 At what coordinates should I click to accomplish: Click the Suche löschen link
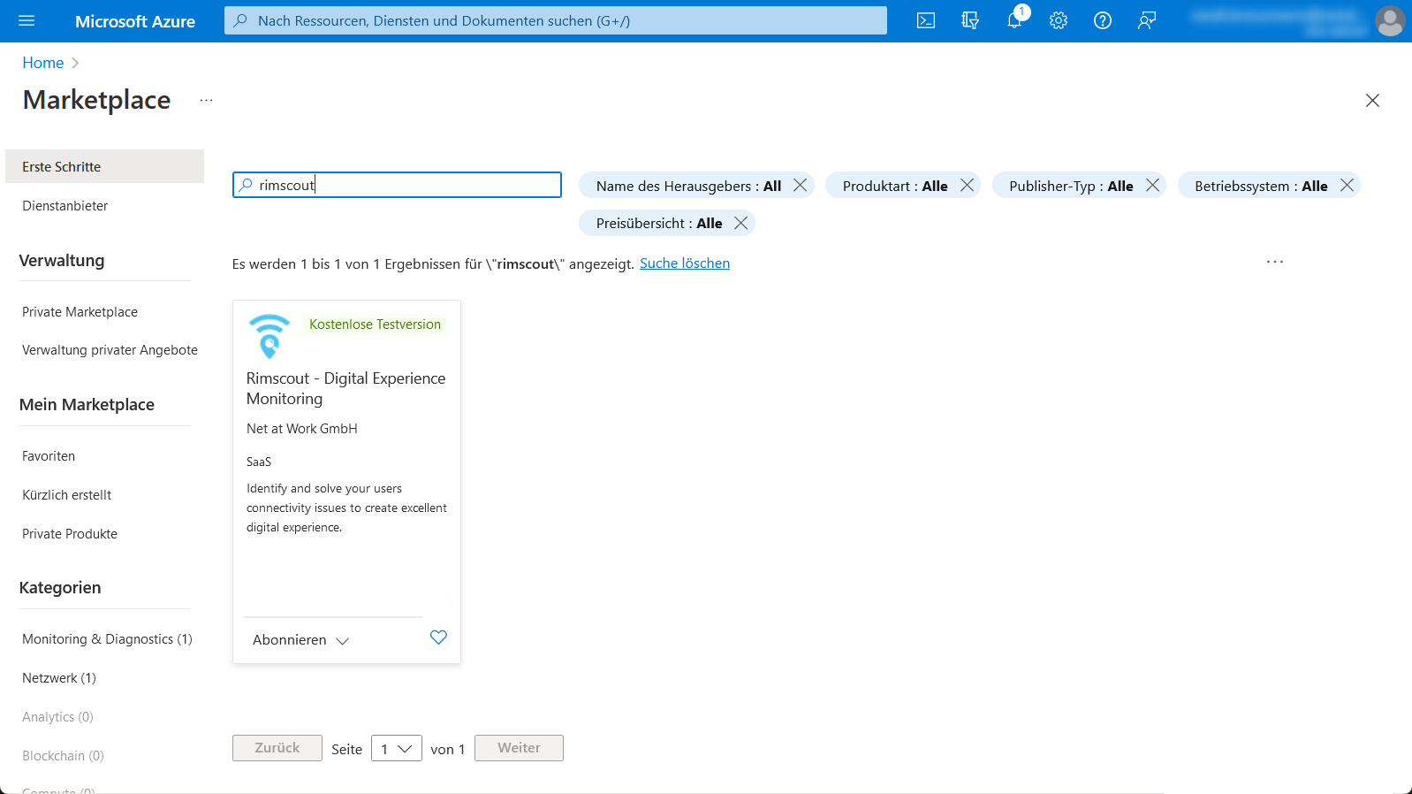[685, 263]
